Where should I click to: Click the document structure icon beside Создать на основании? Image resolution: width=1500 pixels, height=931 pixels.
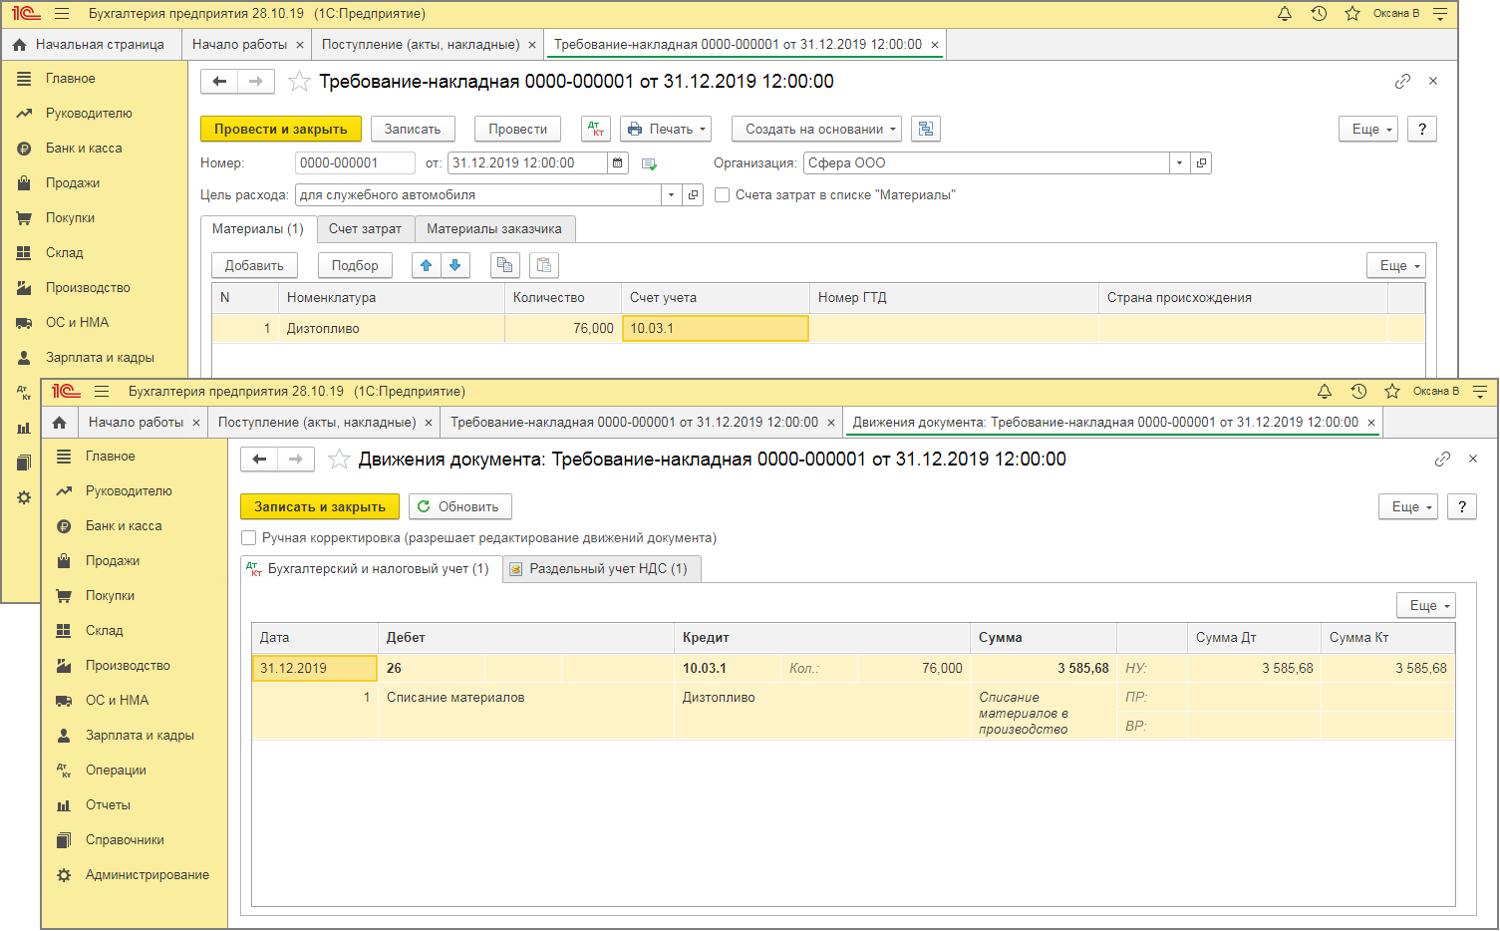(926, 130)
